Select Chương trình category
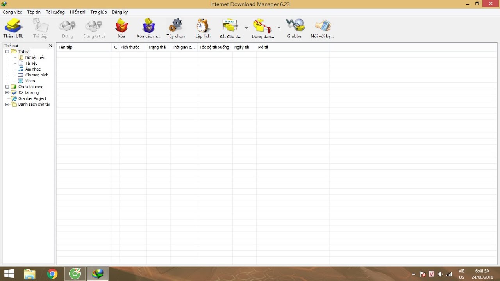The height and width of the screenshot is (281, 500). pos(37,75)
